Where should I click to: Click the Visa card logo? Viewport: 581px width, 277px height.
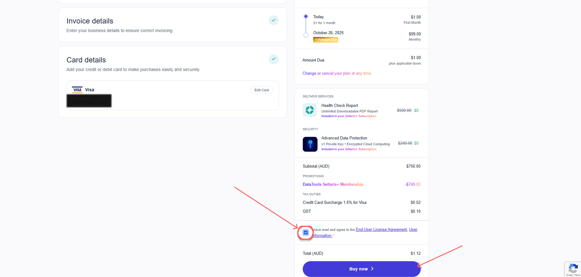pyautogui.click(x=77, y=90)
